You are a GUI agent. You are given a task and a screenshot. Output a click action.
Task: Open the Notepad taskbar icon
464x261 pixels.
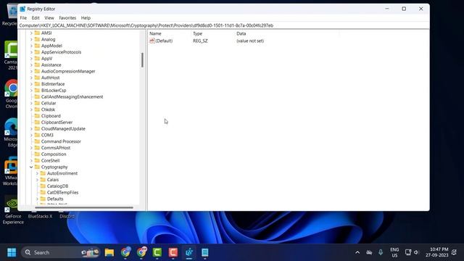pos(204,252)
